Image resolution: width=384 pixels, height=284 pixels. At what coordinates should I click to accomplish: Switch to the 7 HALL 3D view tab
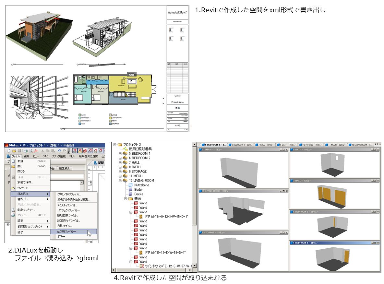coord(265,145)
